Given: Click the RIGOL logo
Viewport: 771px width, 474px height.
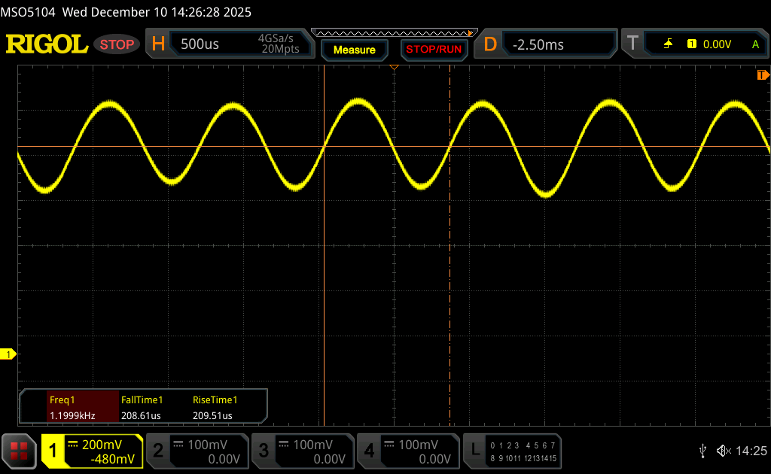Looking at the screenshot, I should click(x=47, y=44).
